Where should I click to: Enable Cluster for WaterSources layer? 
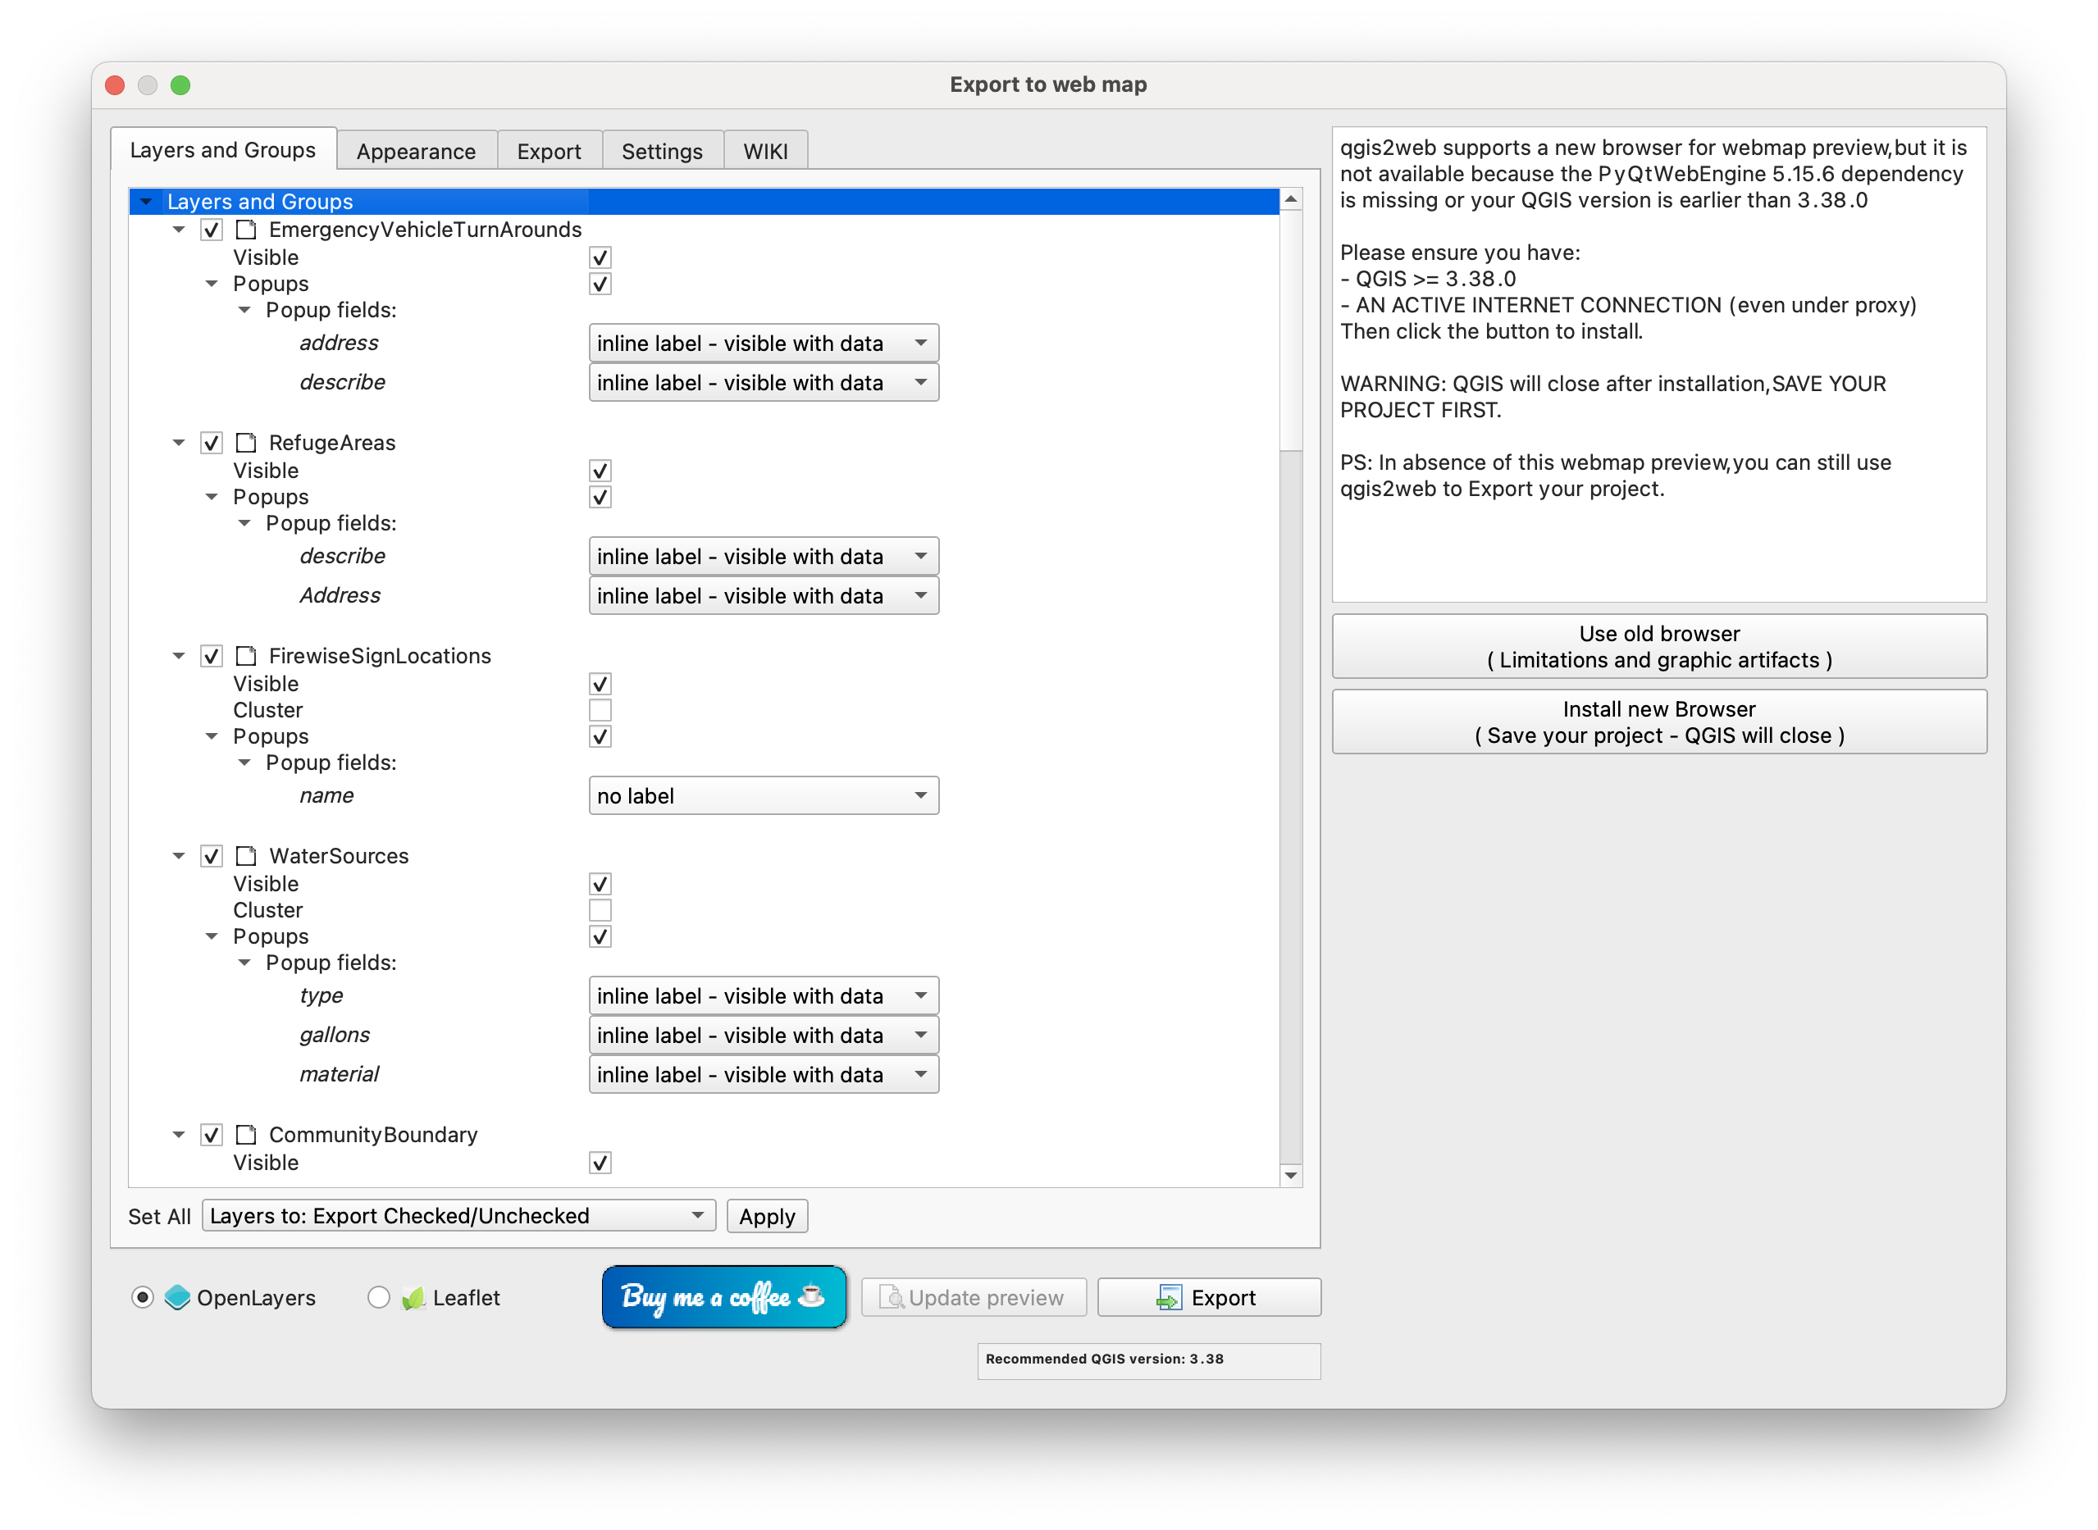pos(600,910)
